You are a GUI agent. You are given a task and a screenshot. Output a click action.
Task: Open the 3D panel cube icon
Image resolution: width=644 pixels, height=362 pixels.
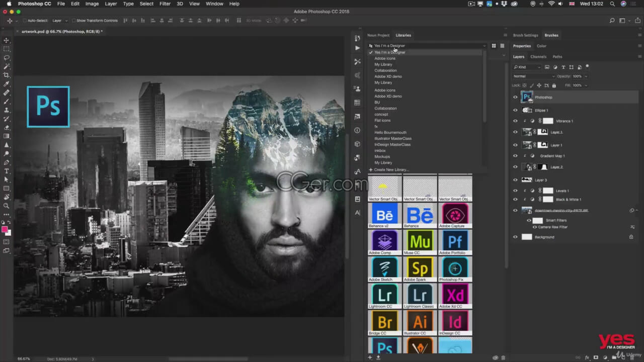[x=357, y=144]
